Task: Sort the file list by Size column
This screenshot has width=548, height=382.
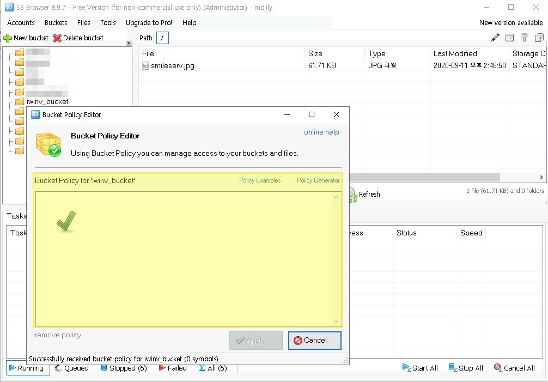Action: click(x=335, y=53)
